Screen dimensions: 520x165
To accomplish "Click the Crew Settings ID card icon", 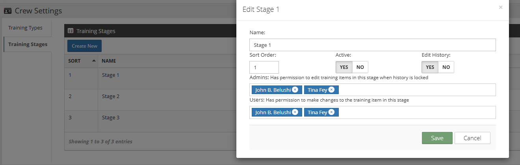I will coord(8,11).
